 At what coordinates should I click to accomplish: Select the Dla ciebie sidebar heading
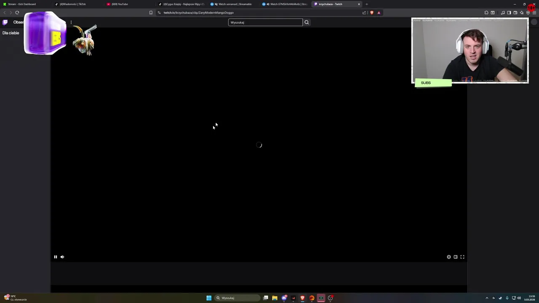tap(11, 33)
